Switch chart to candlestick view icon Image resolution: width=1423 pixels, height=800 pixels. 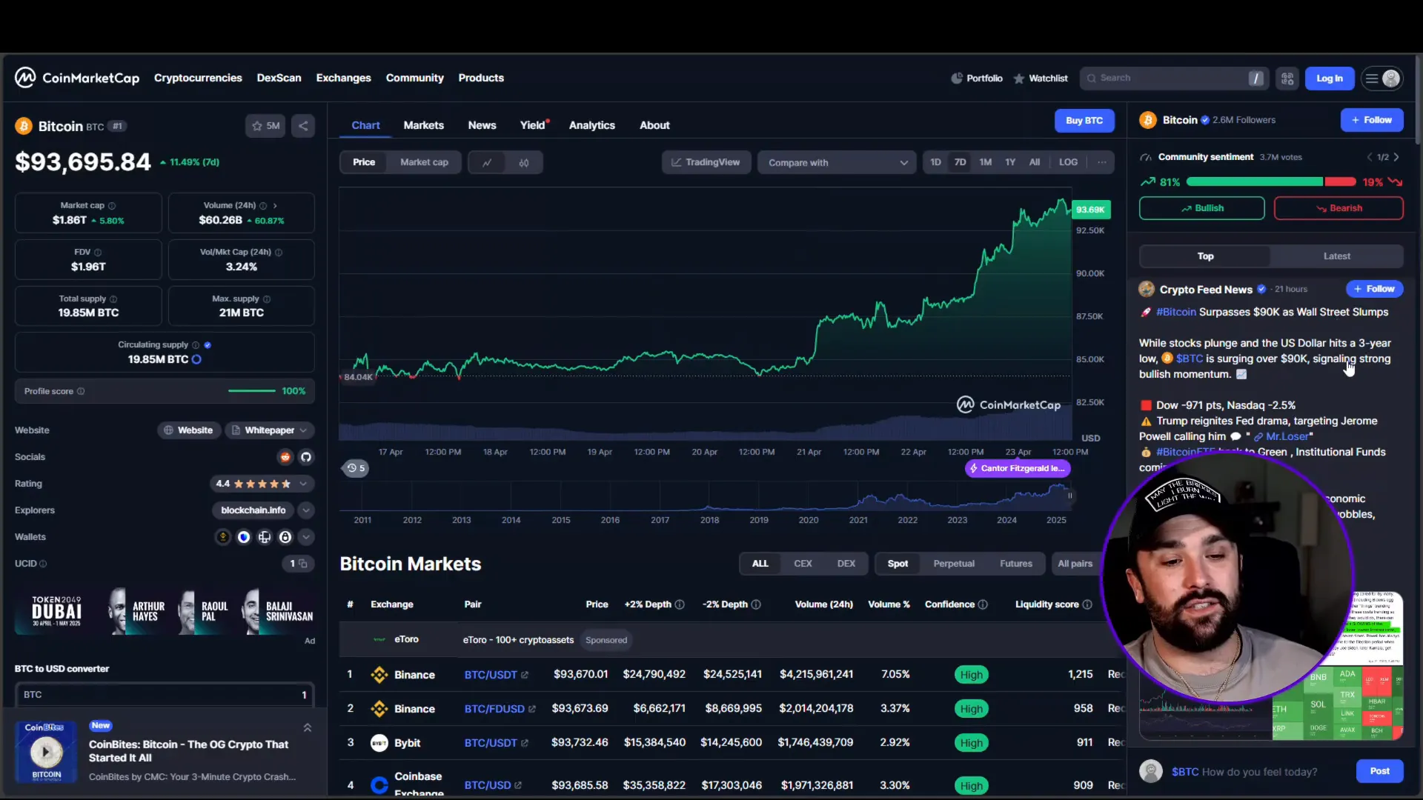pyautogui.click(x=524, y=162)
